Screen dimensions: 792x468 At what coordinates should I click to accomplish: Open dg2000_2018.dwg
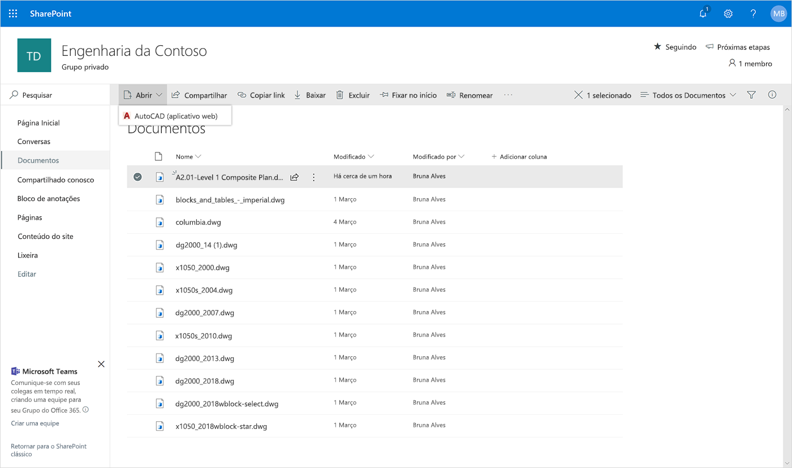coord(205,380)
